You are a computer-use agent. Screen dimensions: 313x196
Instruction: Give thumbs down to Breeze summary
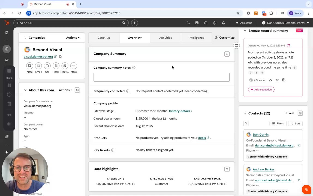(277, 80)
